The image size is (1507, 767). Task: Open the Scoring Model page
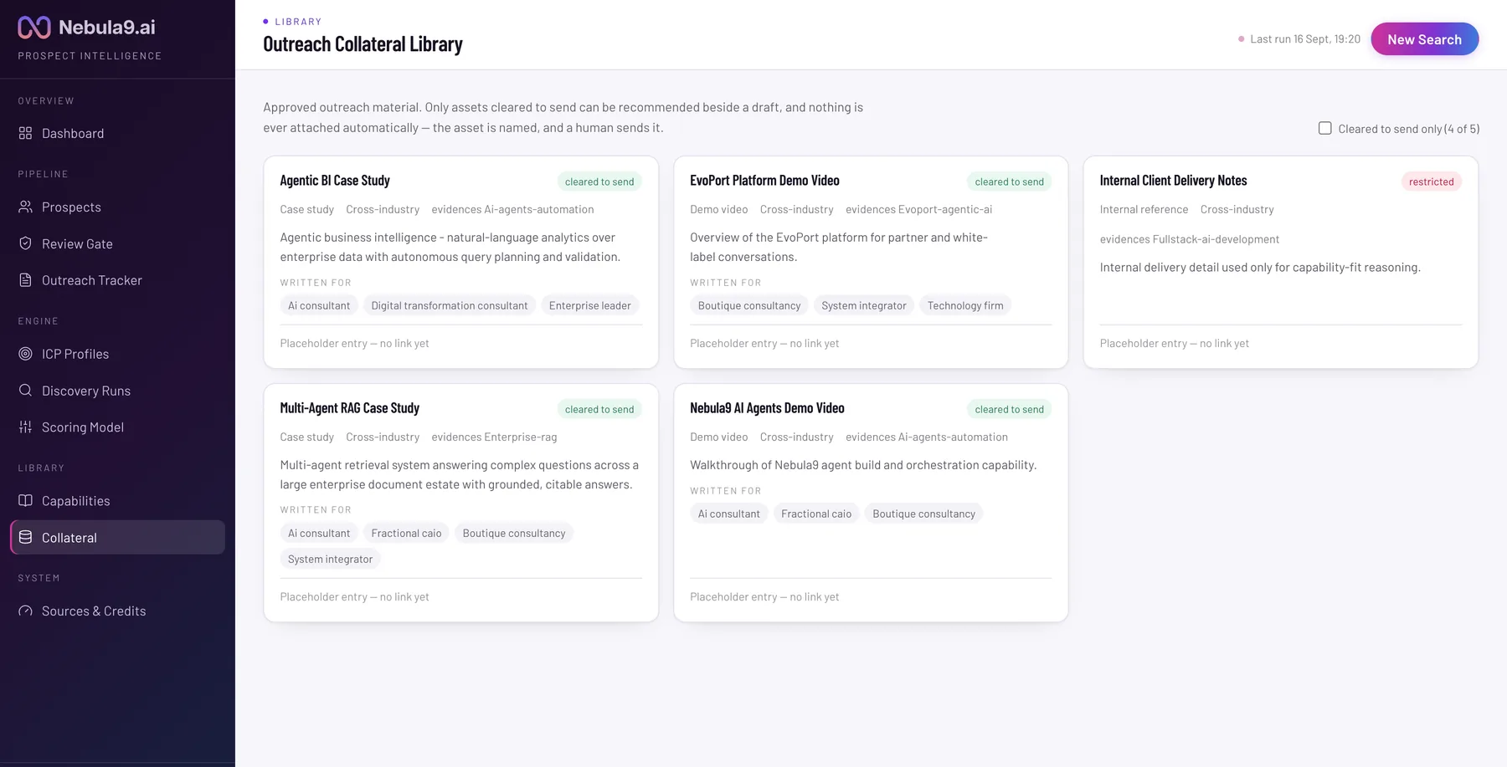(x=117, y=427)
